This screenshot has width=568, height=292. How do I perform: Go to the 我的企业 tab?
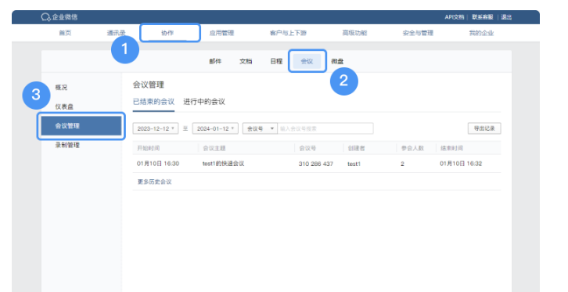481,33
